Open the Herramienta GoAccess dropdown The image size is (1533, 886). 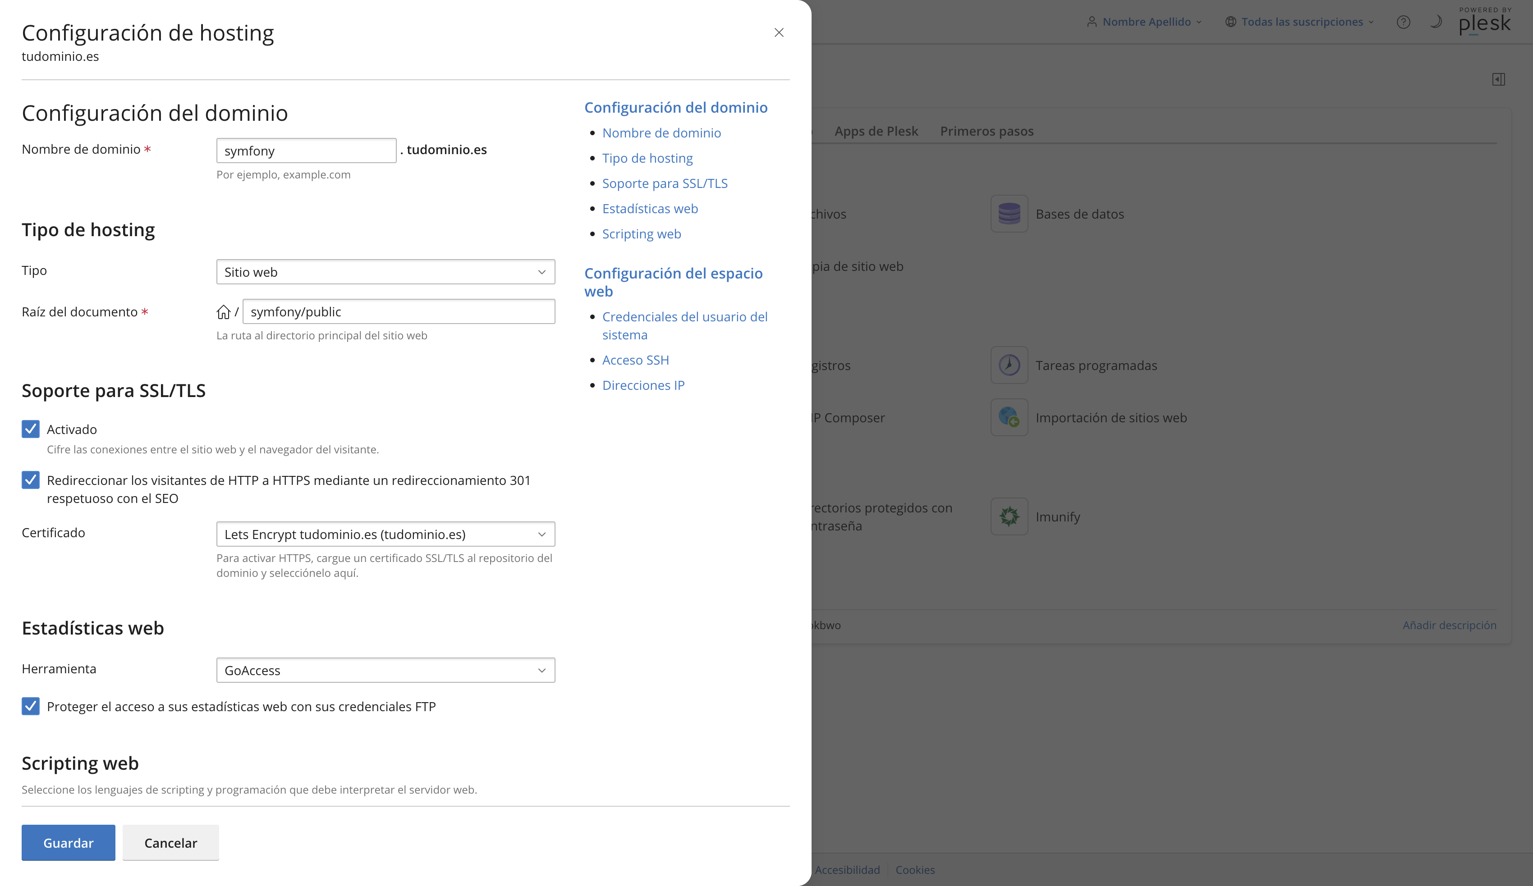(x=386, y=670)
